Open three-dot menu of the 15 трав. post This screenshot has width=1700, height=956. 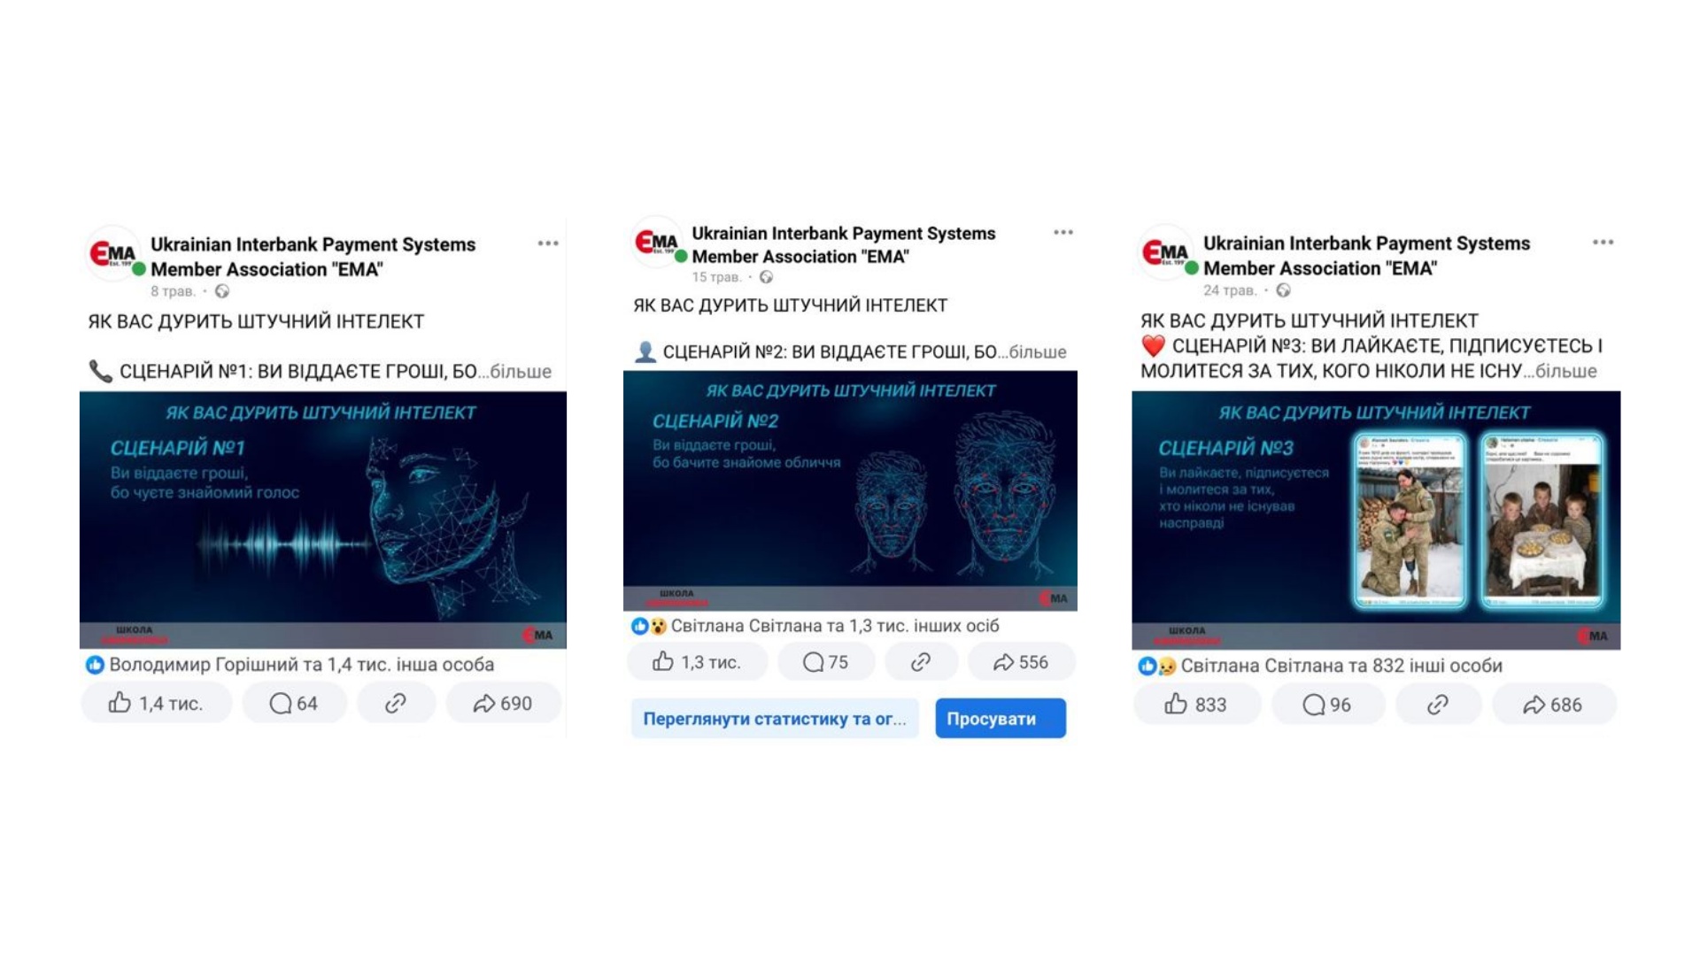pyautogui.click(x=1063, y=233)
